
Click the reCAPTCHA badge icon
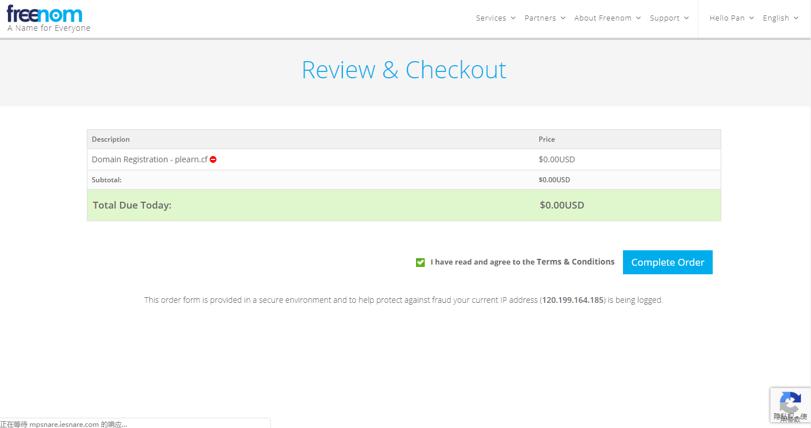coord(790,406)
